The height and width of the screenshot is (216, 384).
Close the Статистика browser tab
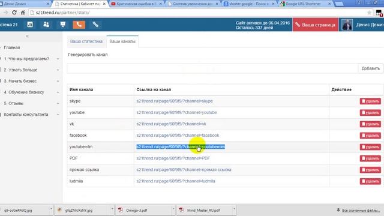coord(104,4)
